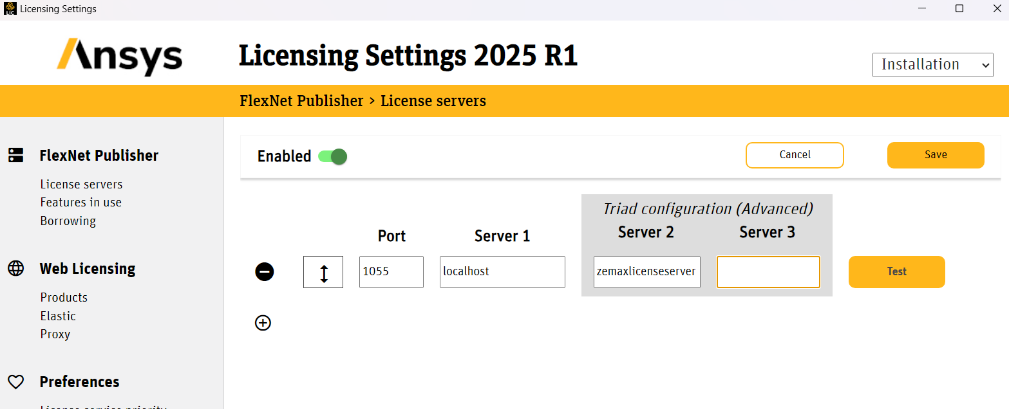The height and width of the screenshot is (409, 1009).
Task: Minimize the Licensing Settings window
Action: 923,9
